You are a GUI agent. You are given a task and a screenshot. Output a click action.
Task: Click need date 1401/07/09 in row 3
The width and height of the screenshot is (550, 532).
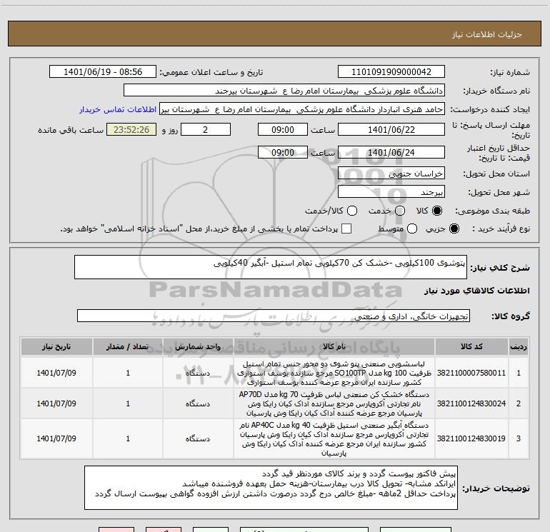pyautogui.click(x=56, y=438)
